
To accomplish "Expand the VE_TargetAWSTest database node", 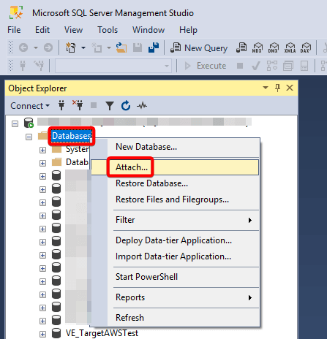I will pos(42,334).
